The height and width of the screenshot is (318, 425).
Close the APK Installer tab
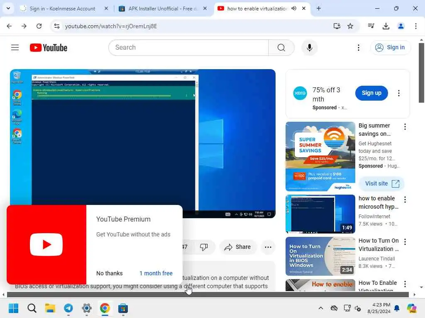205,8
